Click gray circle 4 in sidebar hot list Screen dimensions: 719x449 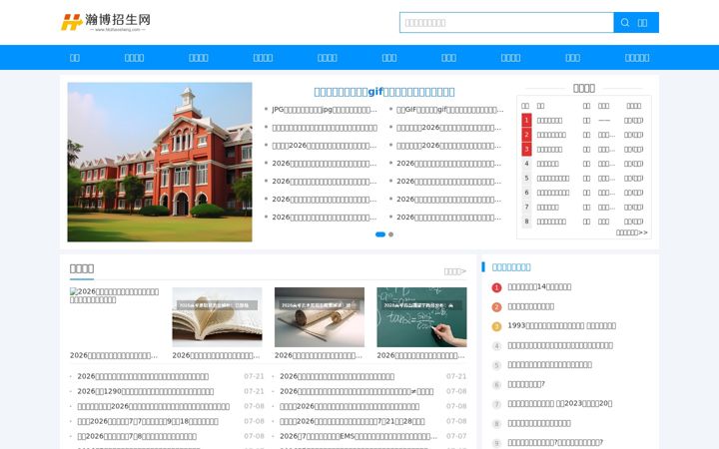coord(496,346)
